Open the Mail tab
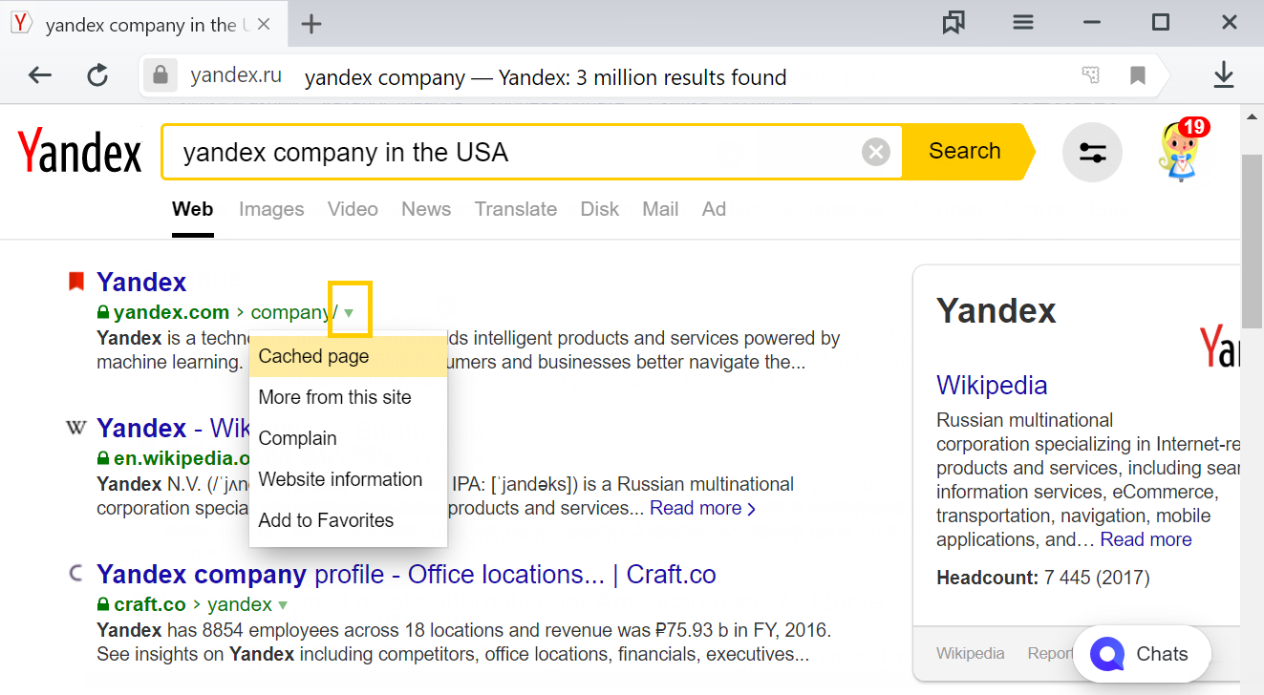 point(660,209)
